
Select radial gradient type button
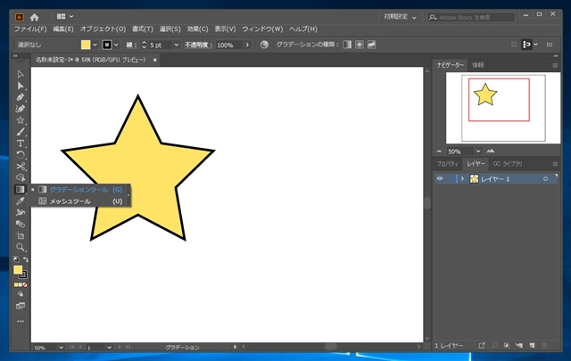click(360, 45)
